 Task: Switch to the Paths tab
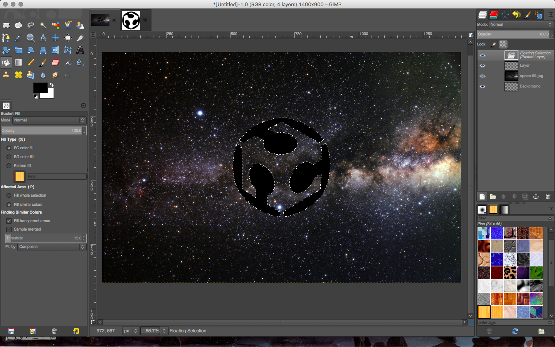coord(505,15)
